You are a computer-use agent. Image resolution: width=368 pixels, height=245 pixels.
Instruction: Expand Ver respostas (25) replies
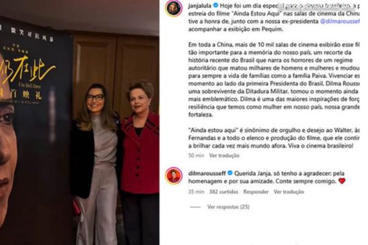(228, 207)
